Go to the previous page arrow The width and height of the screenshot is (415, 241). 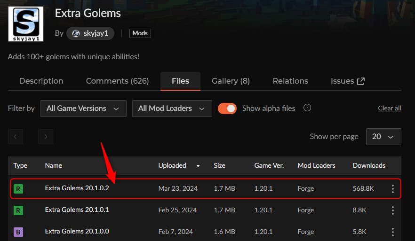coord(16,137)
